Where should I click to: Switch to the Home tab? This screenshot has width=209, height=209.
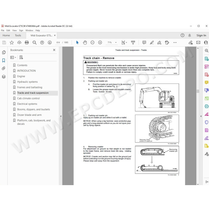point(6,36)
